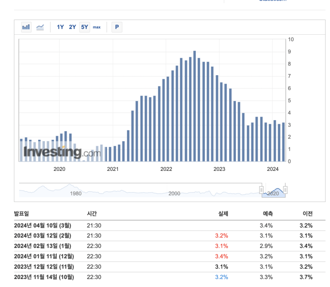Click y-axis label 10
This screenshot has height=287, width=330.
[291, 40]
